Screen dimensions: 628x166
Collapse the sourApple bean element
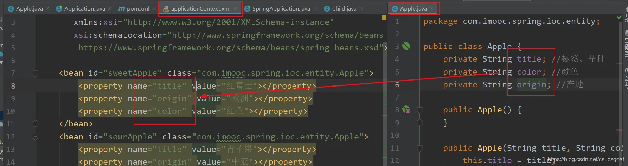[x=36, y=137]
